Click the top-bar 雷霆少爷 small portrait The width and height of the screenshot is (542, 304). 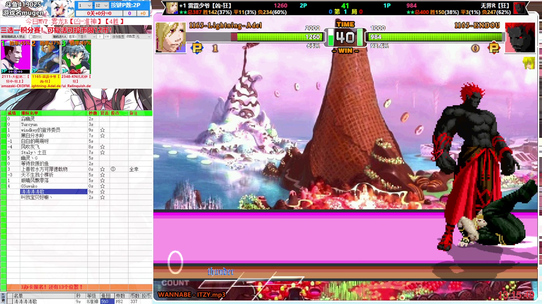tap(172, 8)
